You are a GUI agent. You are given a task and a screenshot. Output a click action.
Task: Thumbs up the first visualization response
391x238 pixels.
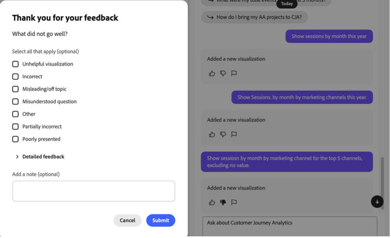coord(212,73)
